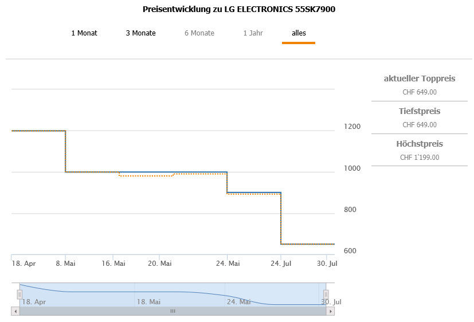474x322 pixels.
Task: Click the left scrollbar arrow of navigator
Action: tap(15, 311)
